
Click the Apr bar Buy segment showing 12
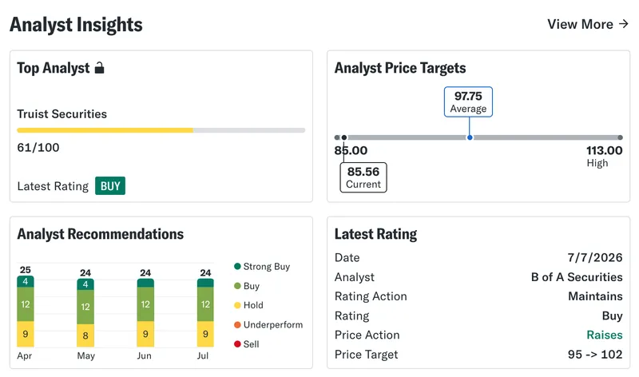(26, 304)
